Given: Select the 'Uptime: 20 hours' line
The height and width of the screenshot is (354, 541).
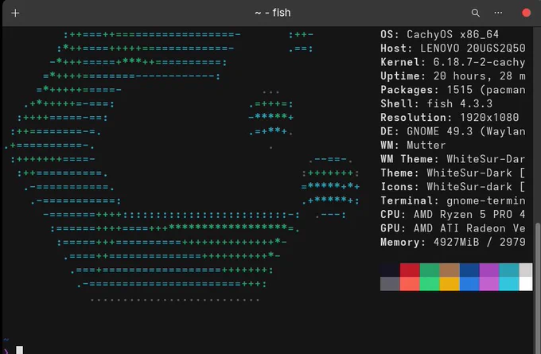Looking at the screenshot, I should (x=453, y=76).
